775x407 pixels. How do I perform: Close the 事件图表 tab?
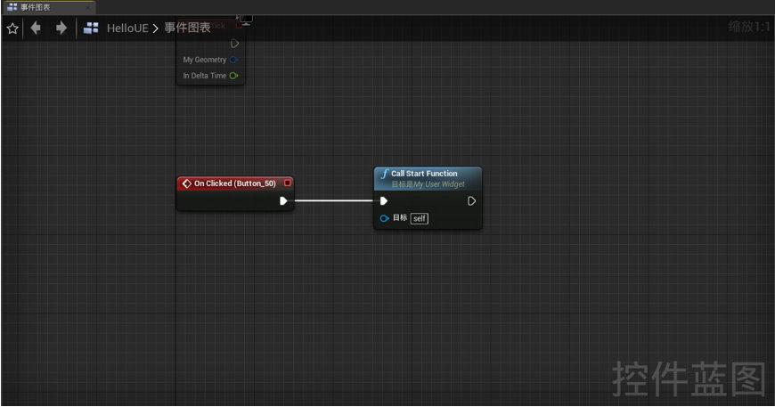pyautogui.click(x=88, y=7)
